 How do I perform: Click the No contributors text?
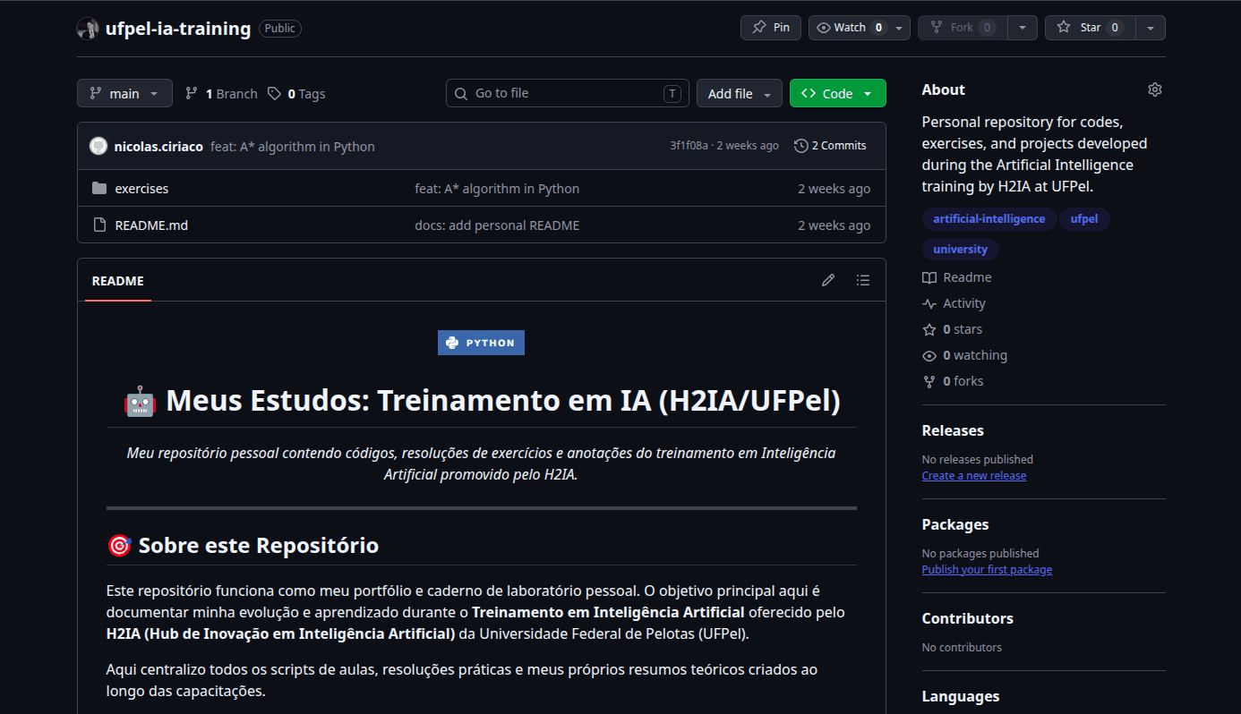point(962,647)
